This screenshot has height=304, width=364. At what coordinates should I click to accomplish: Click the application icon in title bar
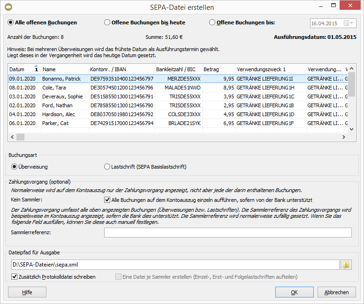point(8,7)
